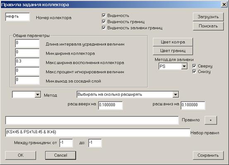Disable the Снизу checkbox
The width and height of the screenshot is (229, 165).
(x=194, y=72)
